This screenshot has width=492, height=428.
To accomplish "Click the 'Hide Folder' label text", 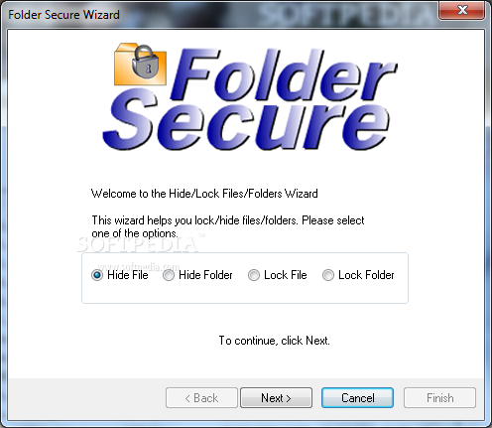I will tap(205, 275).
